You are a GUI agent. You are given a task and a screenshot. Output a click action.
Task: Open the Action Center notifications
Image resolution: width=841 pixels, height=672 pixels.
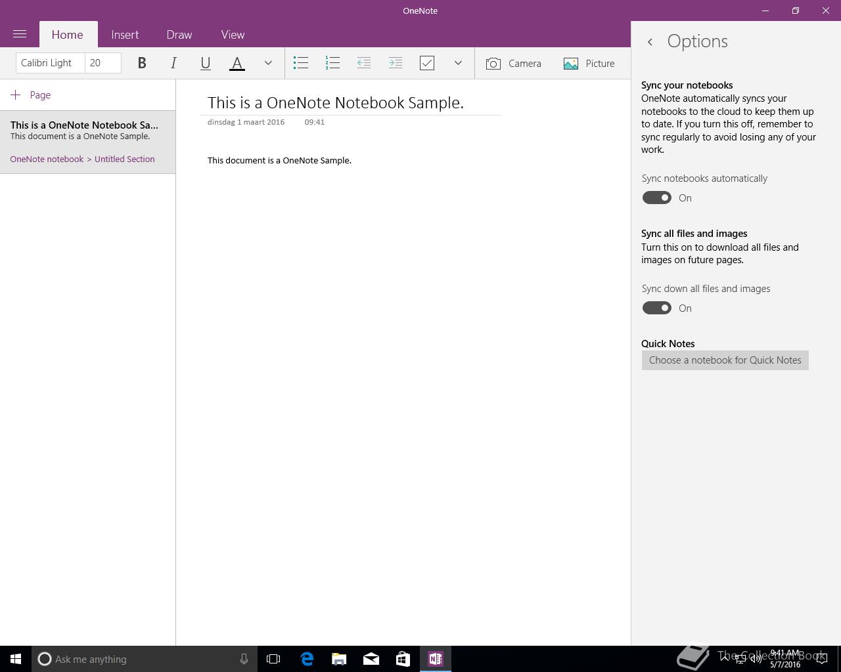tap(821, 659)
